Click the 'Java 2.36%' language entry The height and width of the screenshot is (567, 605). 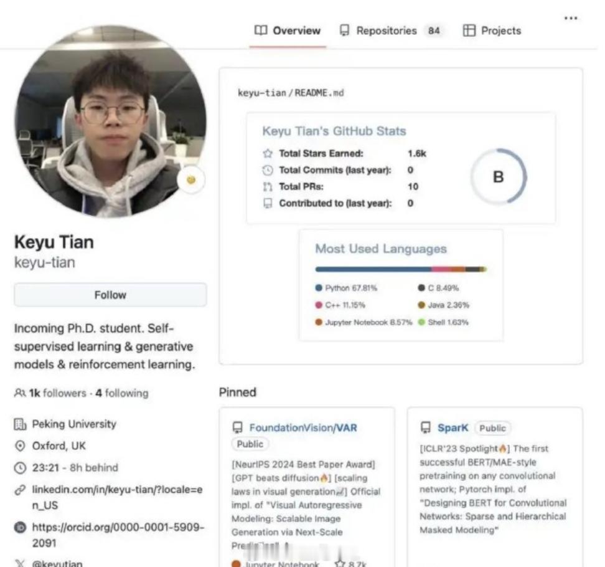click(444, 305)
